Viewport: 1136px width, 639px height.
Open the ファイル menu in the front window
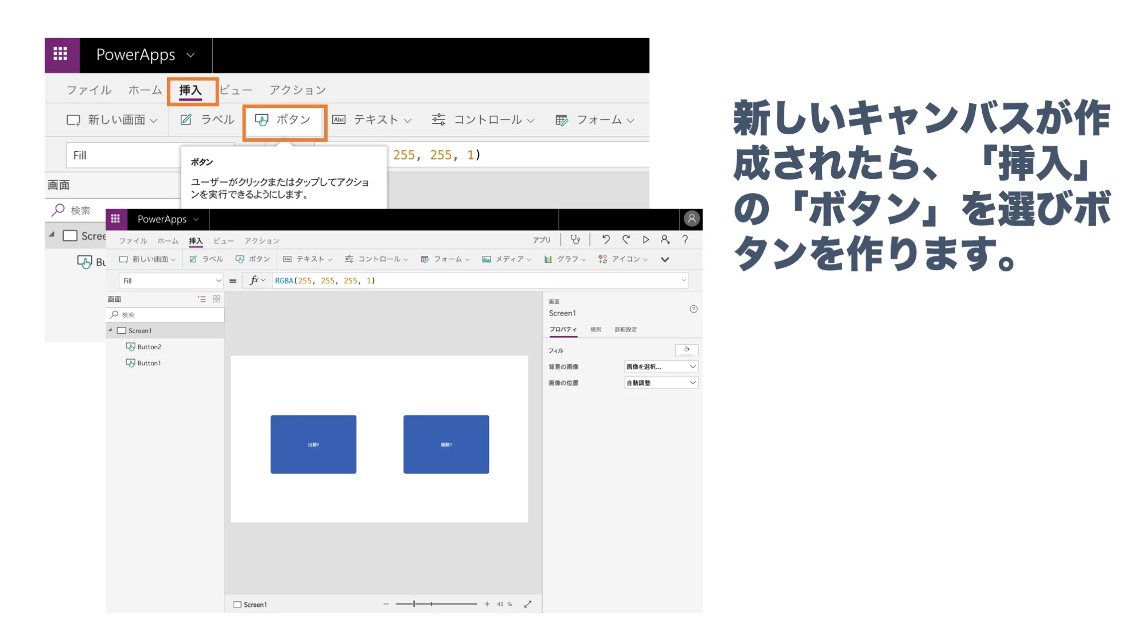click(133, 241)
